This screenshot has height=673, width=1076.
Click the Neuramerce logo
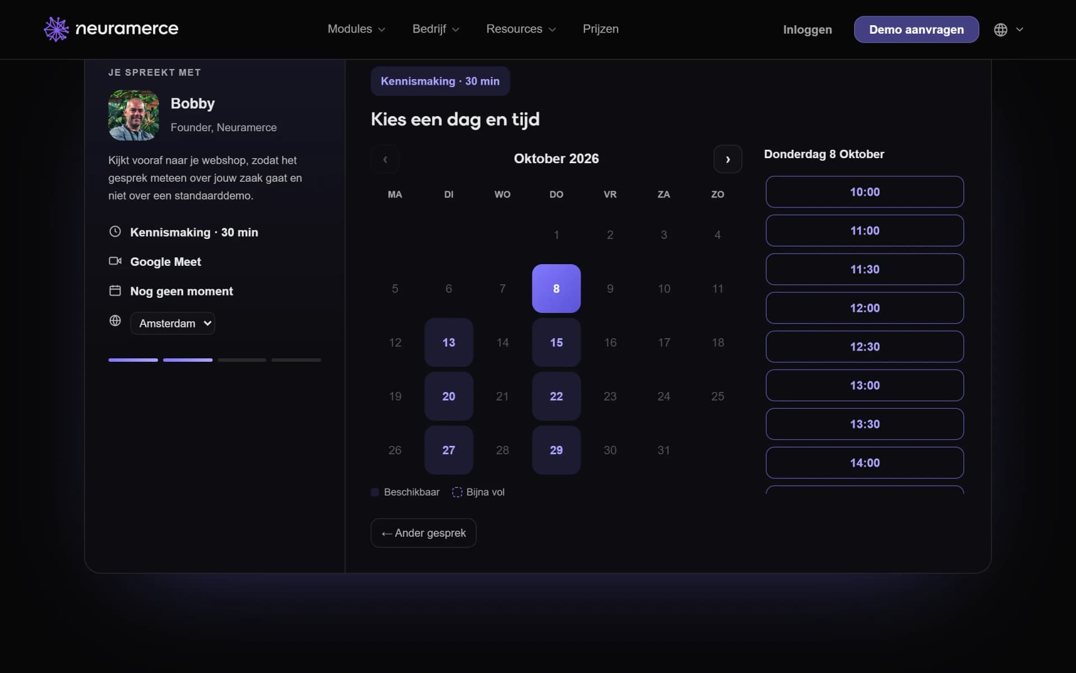[111, 29]
